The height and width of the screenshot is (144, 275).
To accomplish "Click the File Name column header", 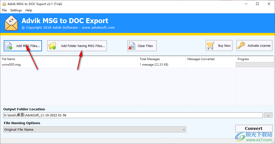I will tap(69, 59).
